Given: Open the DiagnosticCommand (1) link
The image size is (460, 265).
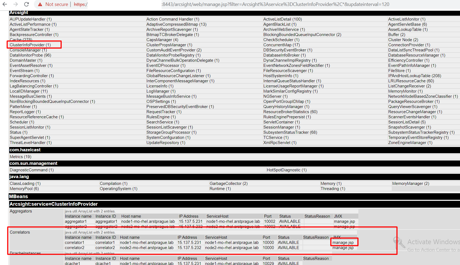Looking at the screenshot, I should (x=32, y=170).
